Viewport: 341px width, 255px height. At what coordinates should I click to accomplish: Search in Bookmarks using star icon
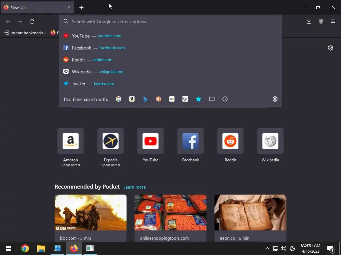[198, 99]
